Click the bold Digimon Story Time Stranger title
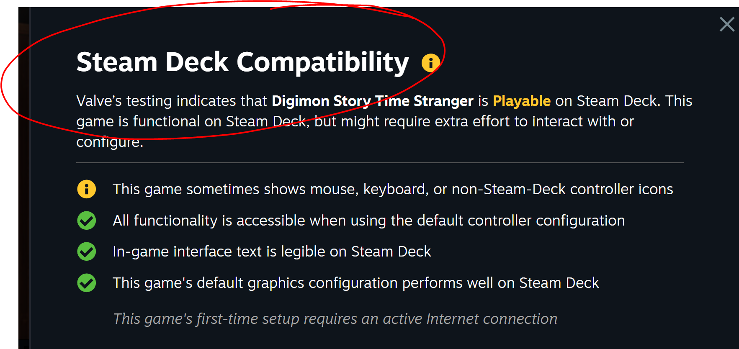Screen dimensions: 739x349 click(373, 101)
